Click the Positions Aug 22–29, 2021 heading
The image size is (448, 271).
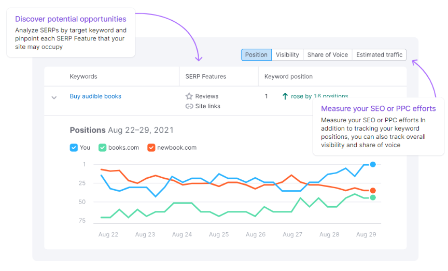coord(122,130)
